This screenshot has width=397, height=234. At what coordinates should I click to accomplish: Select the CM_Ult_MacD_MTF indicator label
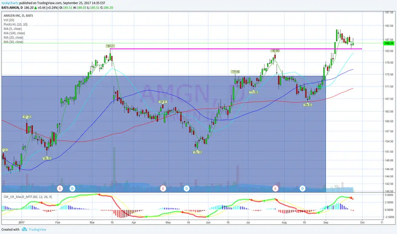click(x=28, y=197)
